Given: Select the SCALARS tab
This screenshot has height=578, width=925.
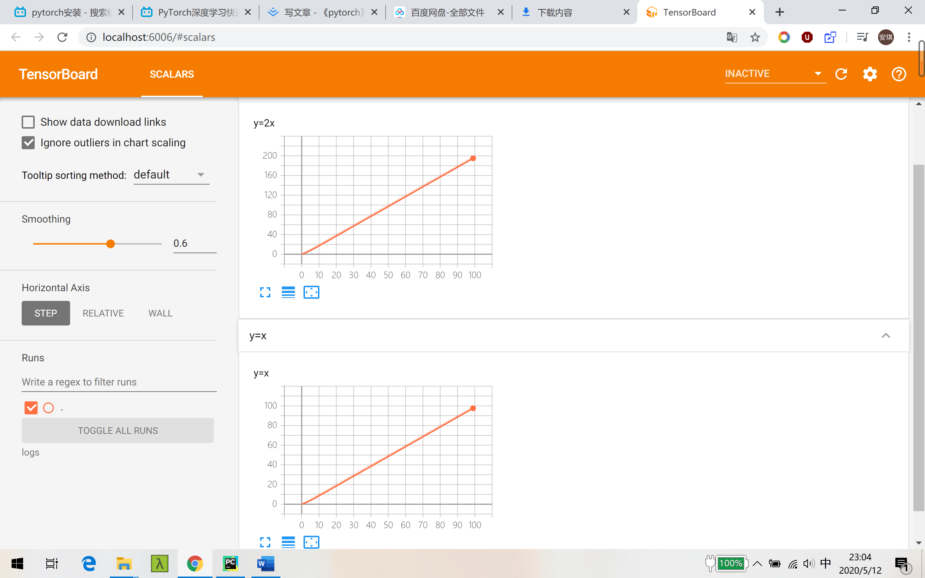Looking at the screenshot, I should 172,74.
